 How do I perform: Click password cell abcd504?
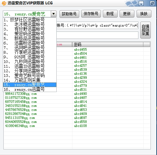(x=81, y=53)
